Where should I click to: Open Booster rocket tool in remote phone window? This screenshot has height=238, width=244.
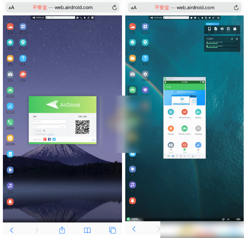pyautogui.click(x=171, y=129)
